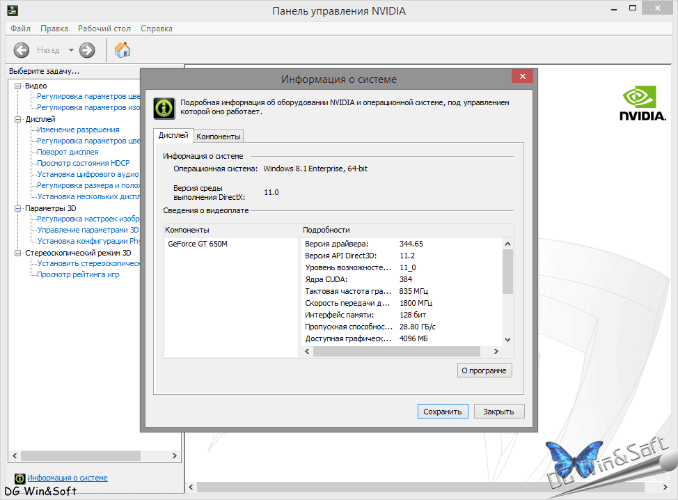
Task: Open Установка нескольких дисплеев task
Action: [88, 197]
